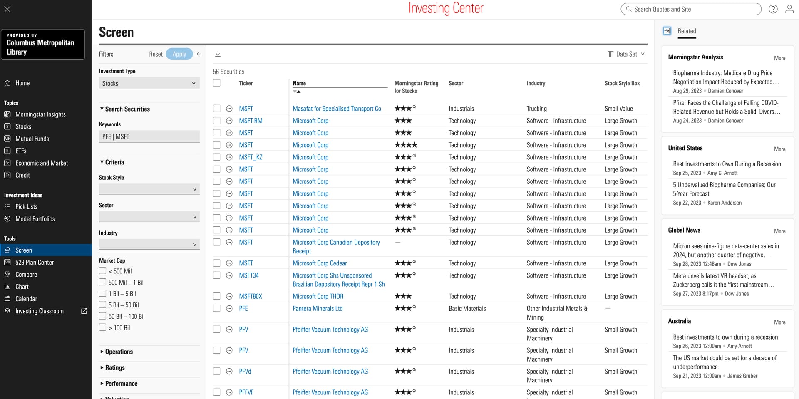
Task: Collapse the Criteria section
Action: [x=112, y=162]
